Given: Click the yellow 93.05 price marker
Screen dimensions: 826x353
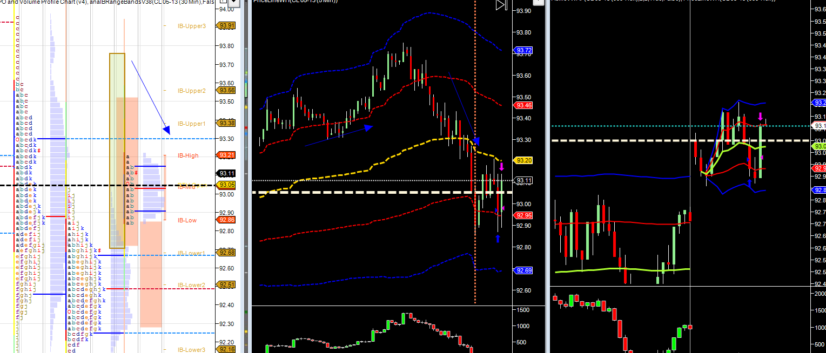Looking at the screenshot, I should click(226, 185).
